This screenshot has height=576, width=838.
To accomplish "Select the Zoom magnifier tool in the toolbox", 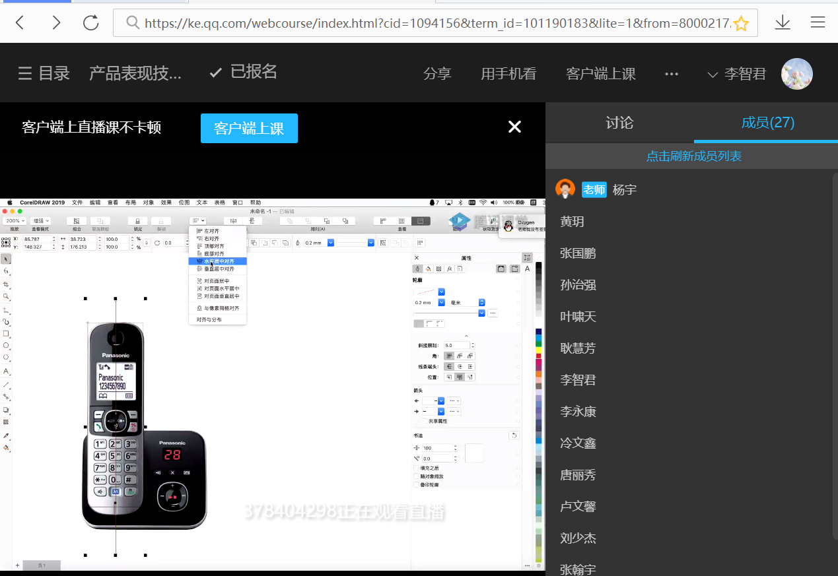I will point(6,296).
